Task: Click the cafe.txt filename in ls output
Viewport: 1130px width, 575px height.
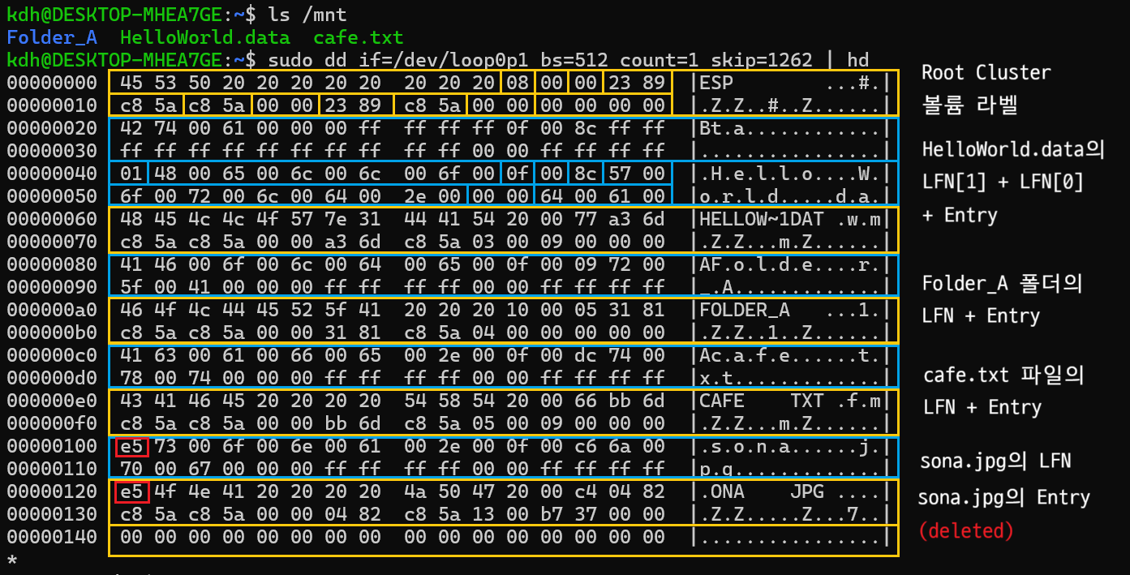Action: (358, 36)
